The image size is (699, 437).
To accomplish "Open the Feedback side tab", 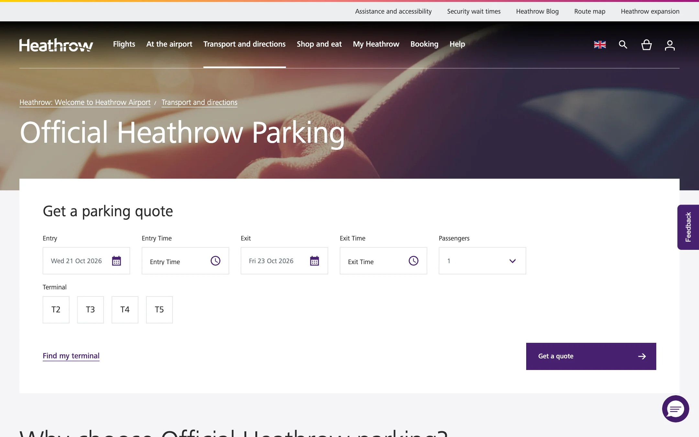I will 688,227.
